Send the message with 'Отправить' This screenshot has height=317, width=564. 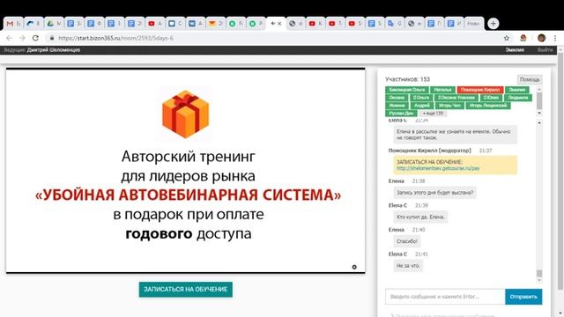tap(523, 297)
